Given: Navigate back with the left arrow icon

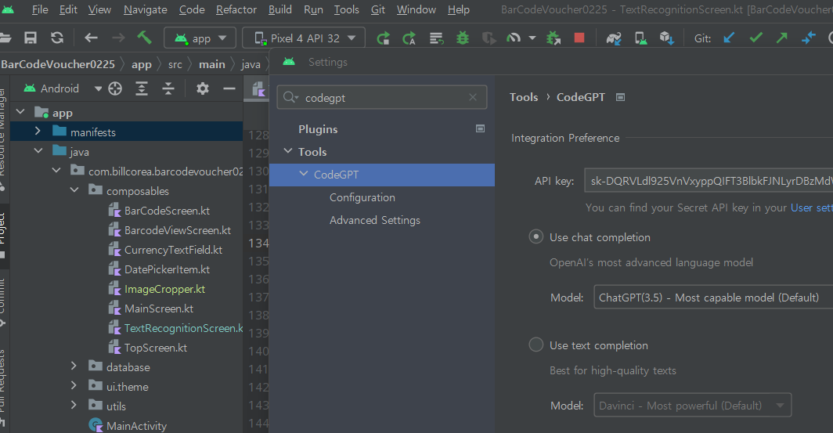Looking at the screenshot, I should [x=91, y=38].
